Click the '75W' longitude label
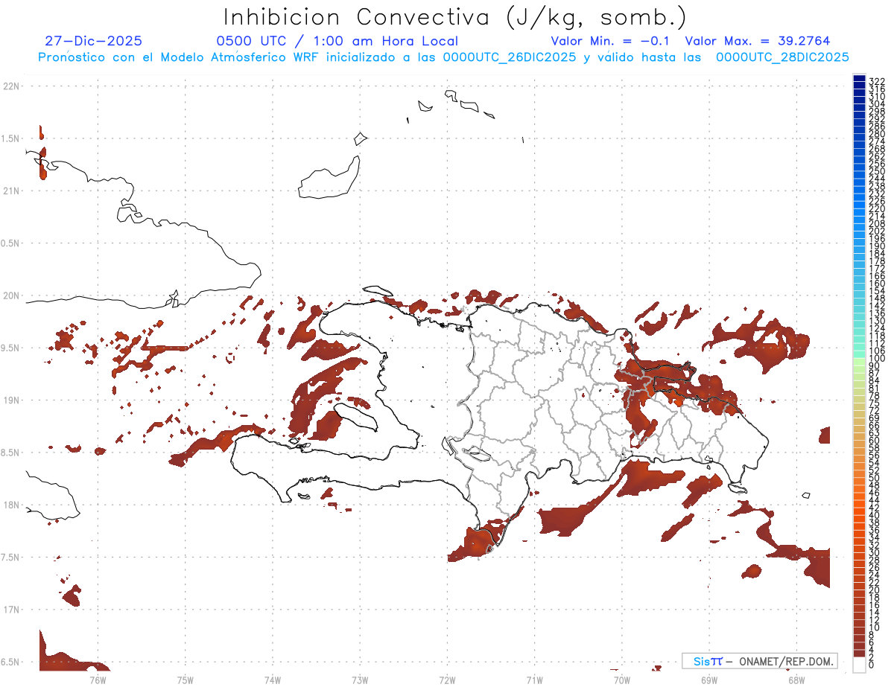 click(x=186, y=680)
